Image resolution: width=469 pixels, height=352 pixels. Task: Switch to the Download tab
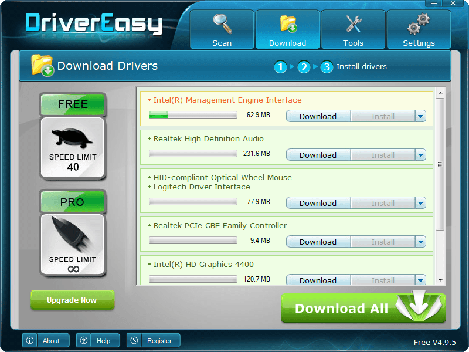(x=287, y=29)
